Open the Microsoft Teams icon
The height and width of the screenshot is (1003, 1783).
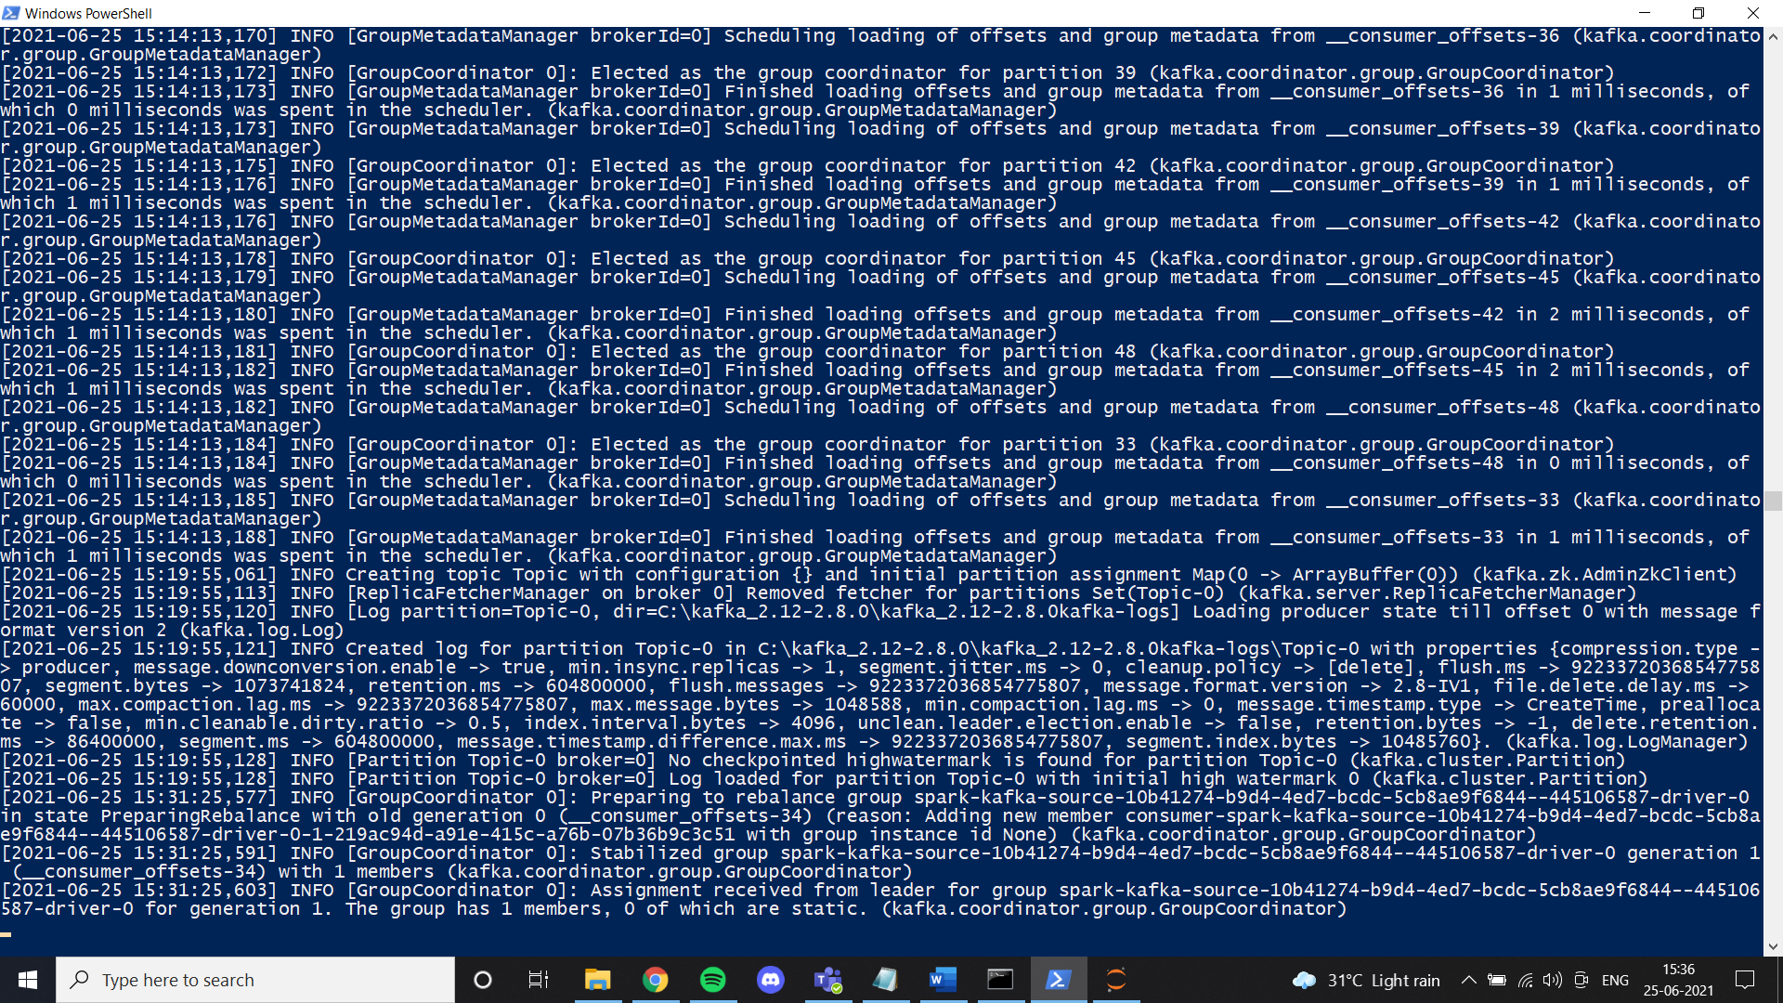coord(827,979)
